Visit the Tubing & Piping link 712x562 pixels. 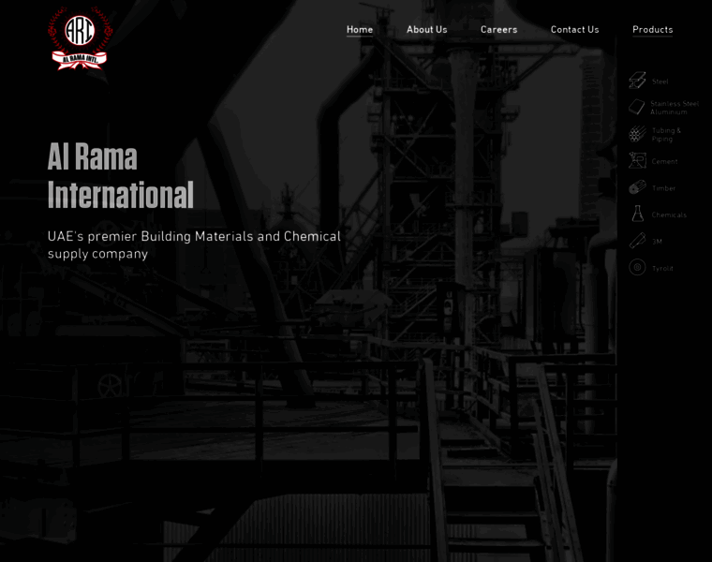tap(666, 134)
